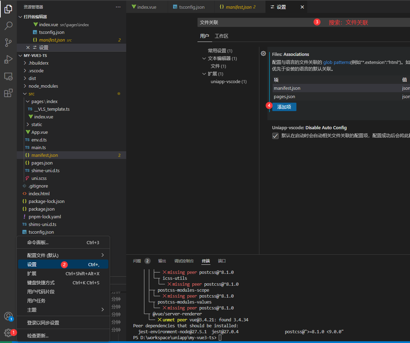Open the Extensions view icon

click(x=8, y=93)
